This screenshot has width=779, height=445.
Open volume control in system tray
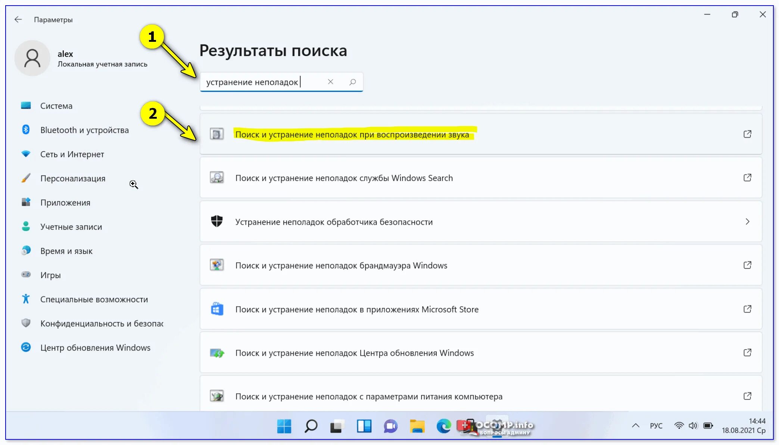(693, 426)
